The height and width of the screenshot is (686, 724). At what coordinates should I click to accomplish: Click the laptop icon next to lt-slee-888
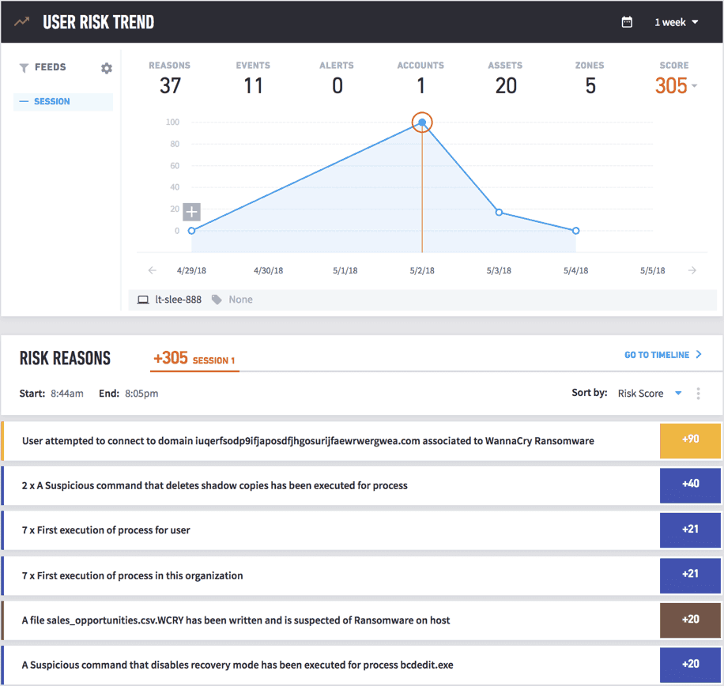(143, 300)
